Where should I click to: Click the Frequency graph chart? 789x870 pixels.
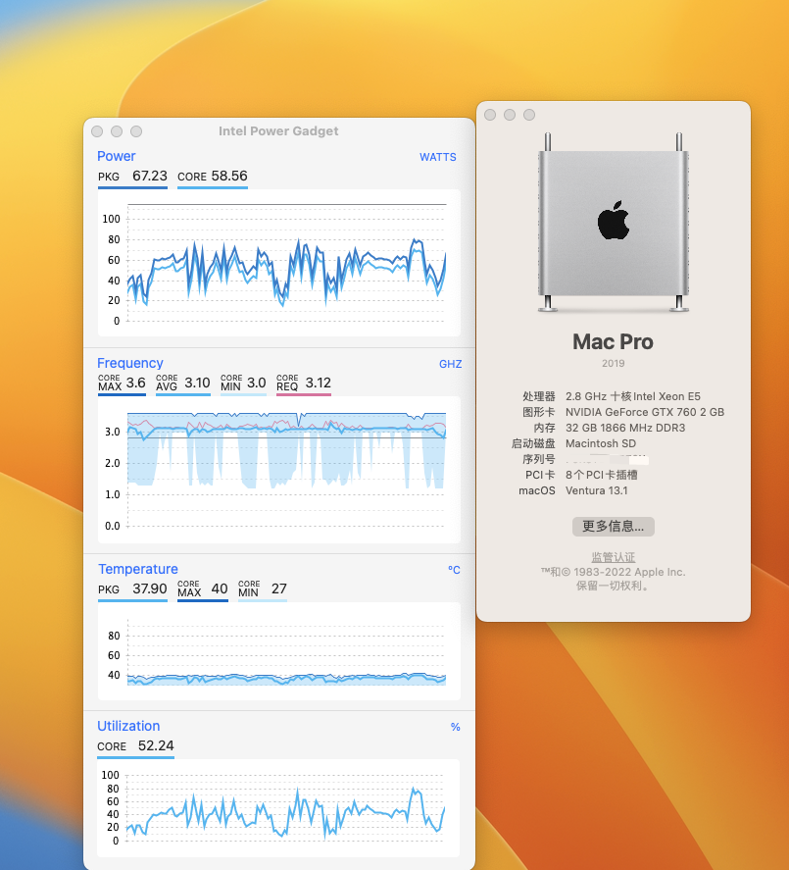(279, 470)
